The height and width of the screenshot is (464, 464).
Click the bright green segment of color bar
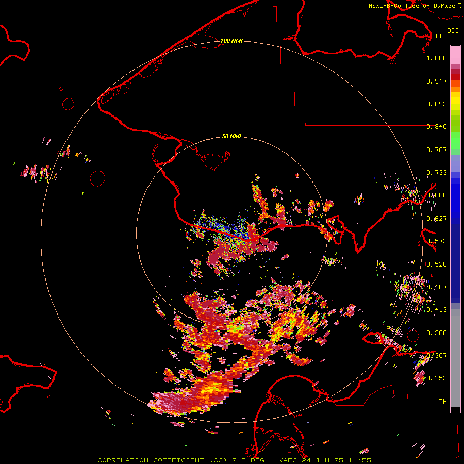(455, 141)
